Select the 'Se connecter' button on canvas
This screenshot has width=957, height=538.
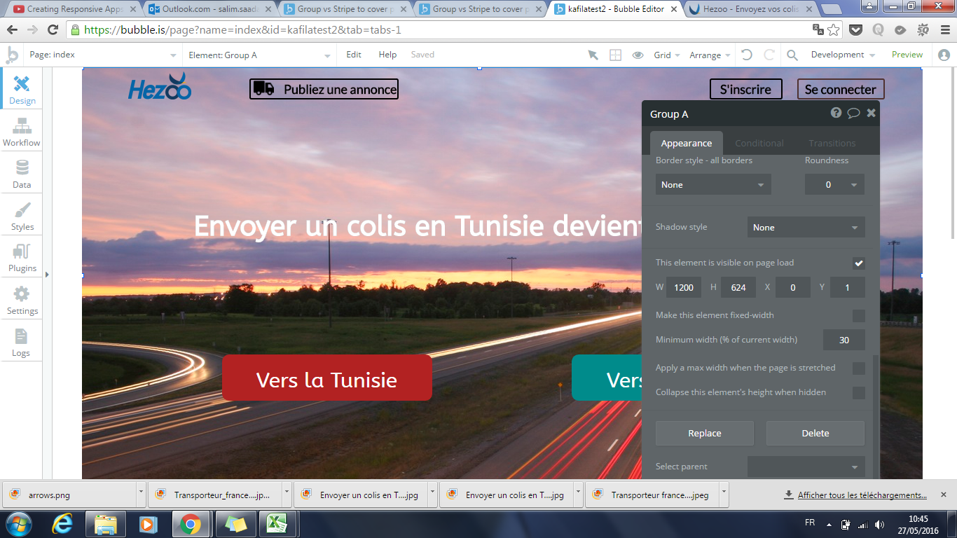pos(841,89)
